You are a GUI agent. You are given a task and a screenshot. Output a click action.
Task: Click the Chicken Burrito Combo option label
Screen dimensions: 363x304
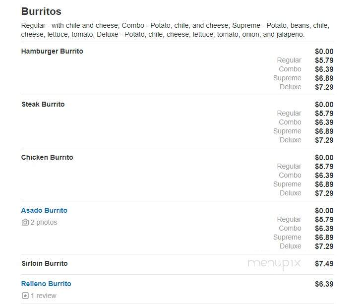(x=290, y=175)
